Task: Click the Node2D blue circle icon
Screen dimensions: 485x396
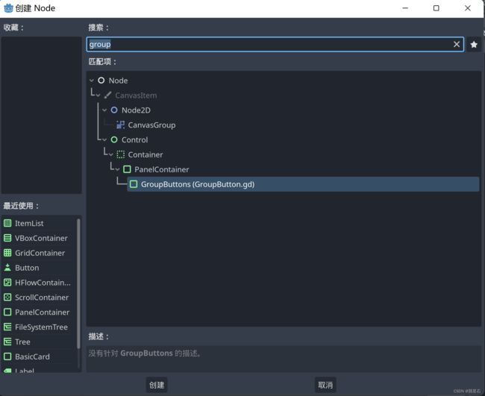Action: pos(114,110)
